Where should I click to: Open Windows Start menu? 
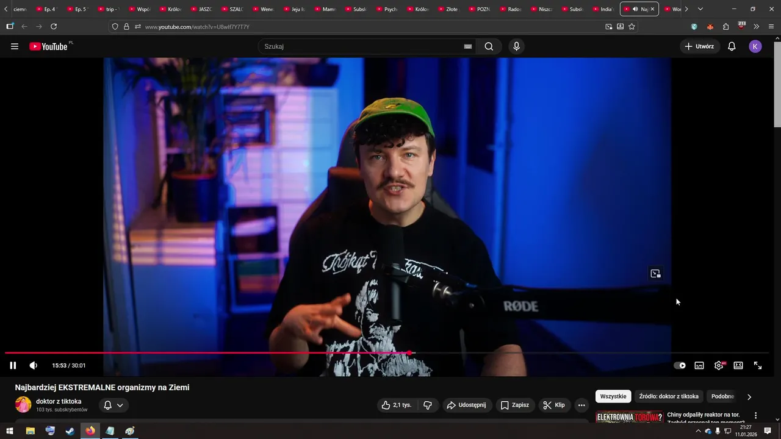click(10, 431)
